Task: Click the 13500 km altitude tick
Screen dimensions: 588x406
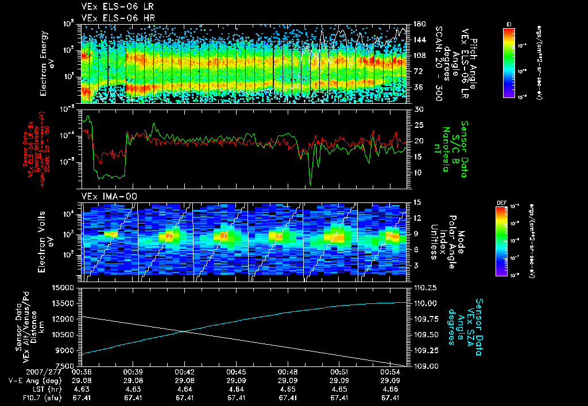Action: pyautogui.click(x=63, y=304)
